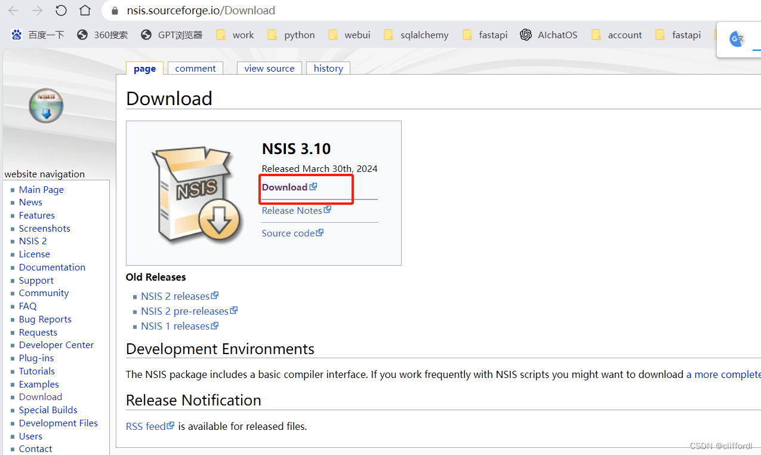Open Community in the navigation
Image resolution: width=761 pixels, height=455 pixels.
point(44,293)
